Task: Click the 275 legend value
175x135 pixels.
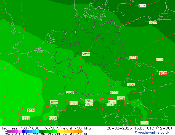Action: coord(29,134)
